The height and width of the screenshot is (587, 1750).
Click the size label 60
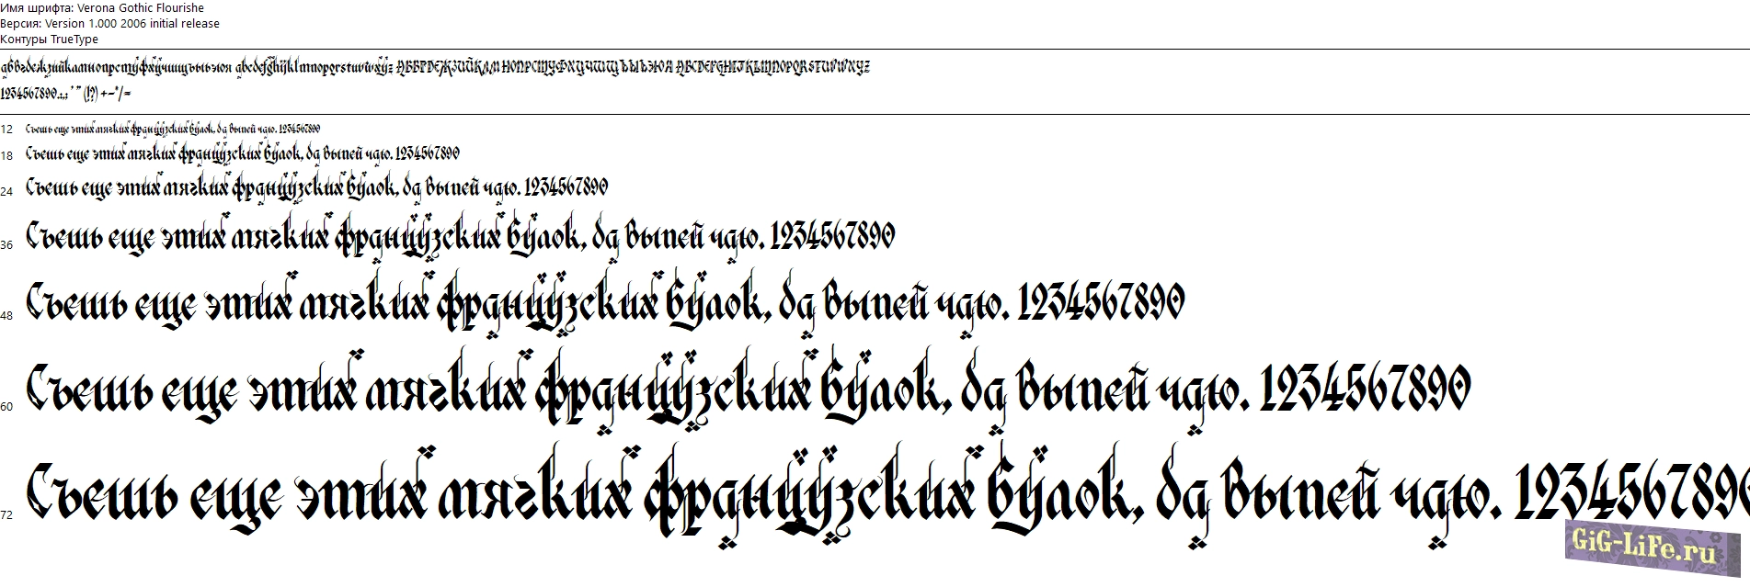[x=6, y=406]
